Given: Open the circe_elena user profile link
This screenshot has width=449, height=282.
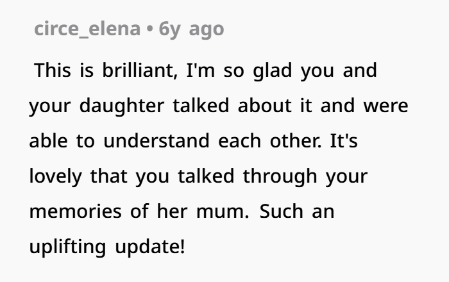Looking at the screenshot, I should 87,29.
